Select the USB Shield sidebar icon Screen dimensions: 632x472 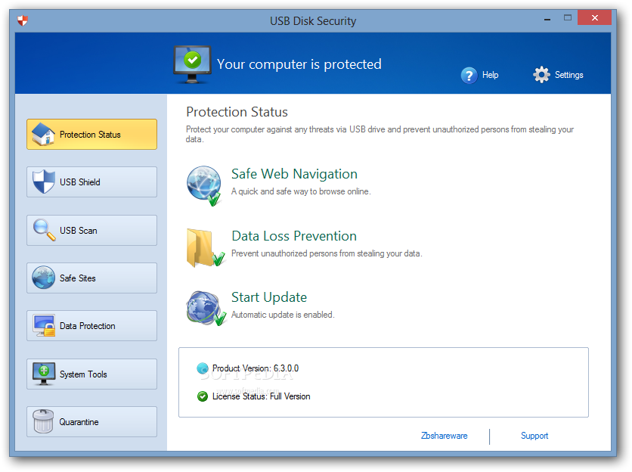44,182
